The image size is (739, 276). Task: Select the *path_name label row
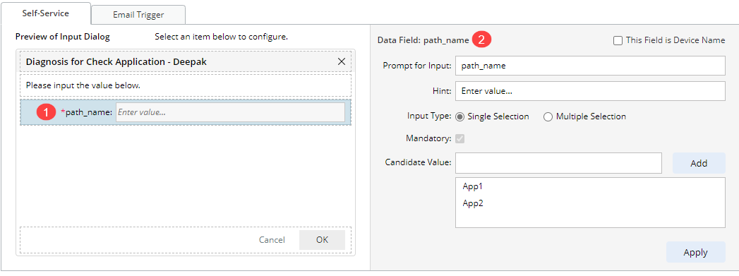point(186,112)
